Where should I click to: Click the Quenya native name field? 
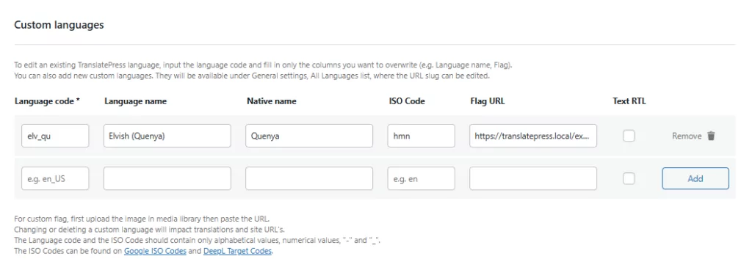309,136
